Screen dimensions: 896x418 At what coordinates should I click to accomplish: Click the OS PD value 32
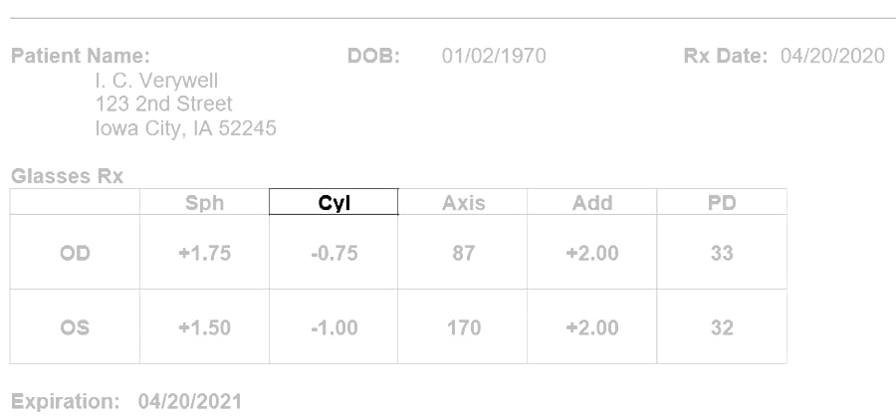722,327
